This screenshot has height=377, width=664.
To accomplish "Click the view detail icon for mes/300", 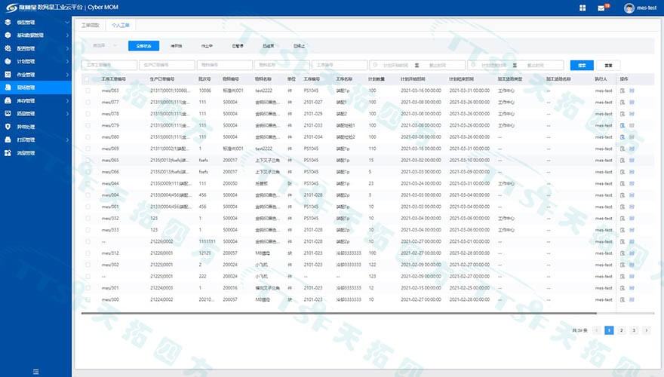I will (x=622, y=299).
